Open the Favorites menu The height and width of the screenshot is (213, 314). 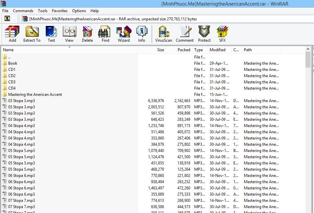60,11
